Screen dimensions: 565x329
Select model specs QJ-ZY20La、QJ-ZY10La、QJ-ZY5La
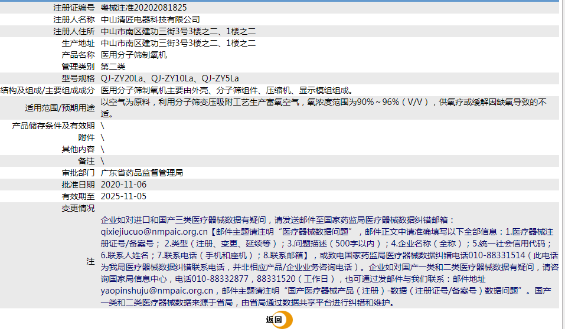click(x=169, y=78)
